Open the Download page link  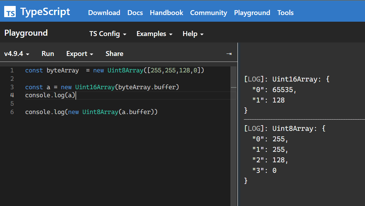104,13
